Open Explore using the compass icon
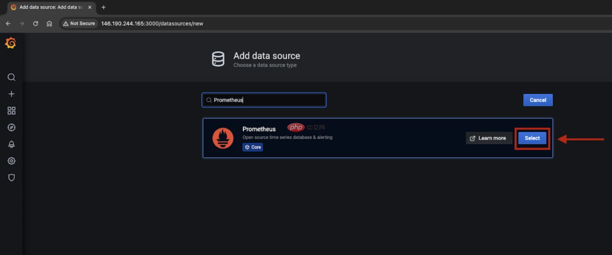Viewport: 612px width, 255px height. [11, 127]
